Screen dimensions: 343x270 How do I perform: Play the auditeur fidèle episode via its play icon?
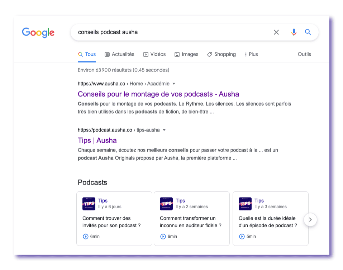(163, 237)
